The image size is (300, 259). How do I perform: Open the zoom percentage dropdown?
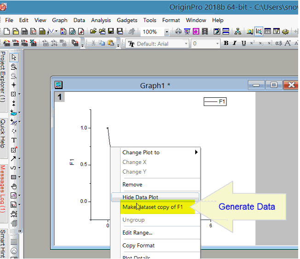coord(167,32)
